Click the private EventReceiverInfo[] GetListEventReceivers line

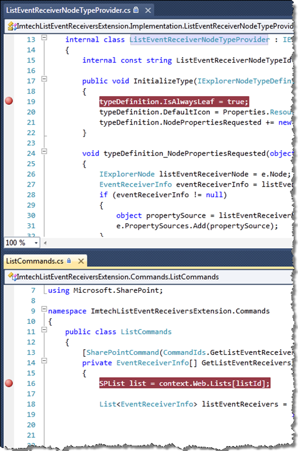[187, 363]
